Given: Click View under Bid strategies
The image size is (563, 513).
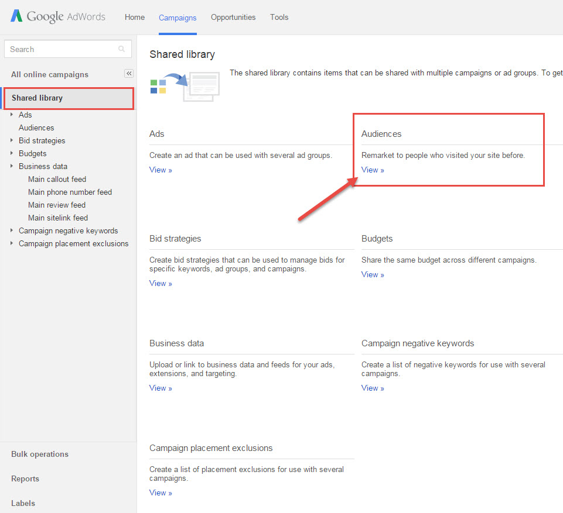Looking at the screenshot, I should [160, 283].
